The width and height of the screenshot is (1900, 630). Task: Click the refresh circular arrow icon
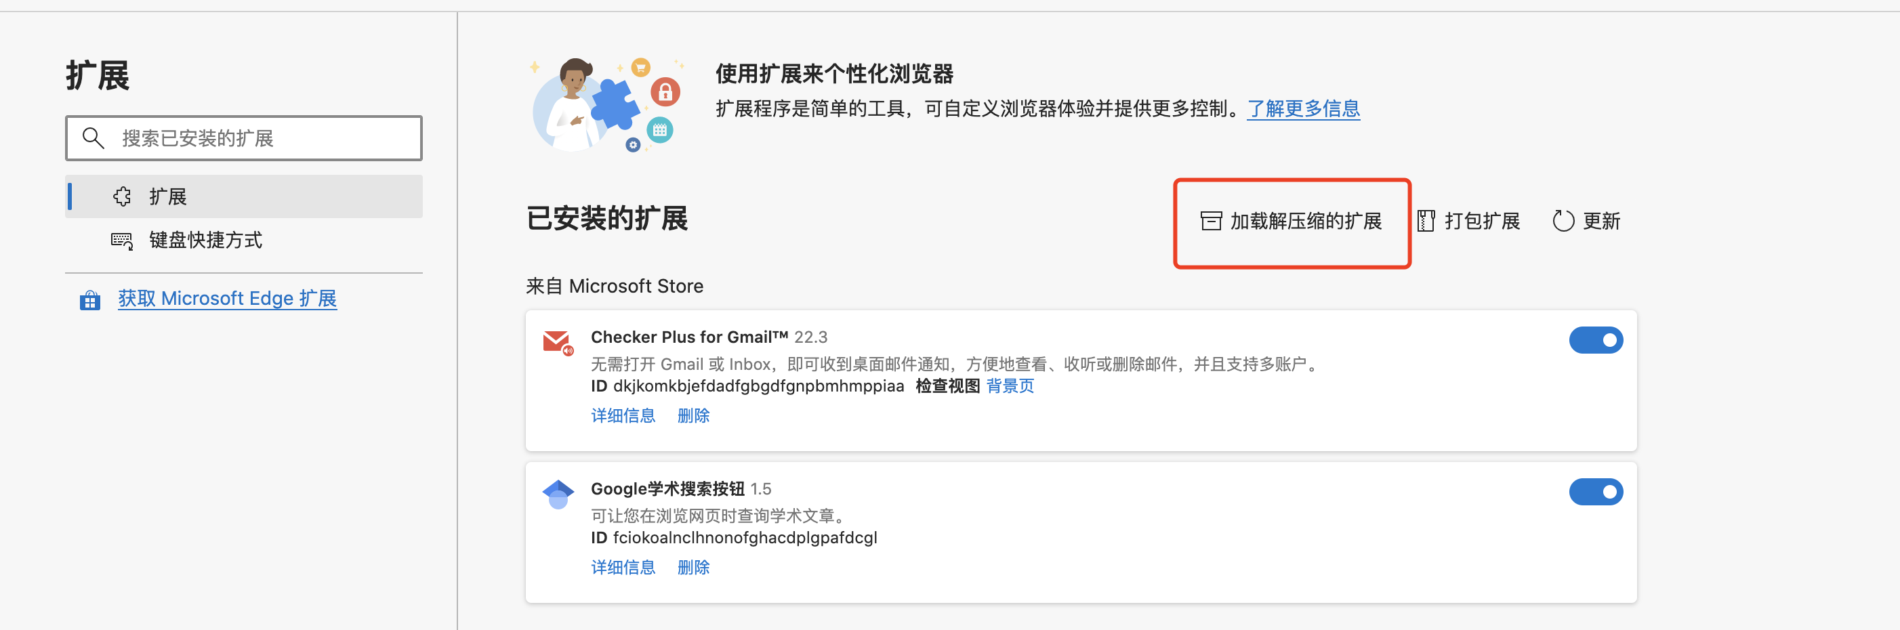[x=1563, y=221]
